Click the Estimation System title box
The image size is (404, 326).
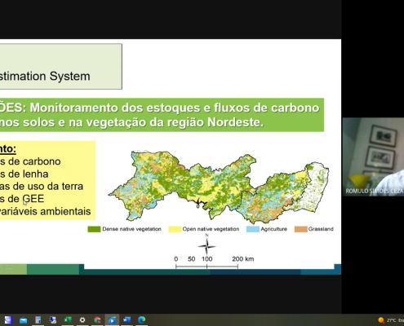pyautogui.click(x=61, y=66)
